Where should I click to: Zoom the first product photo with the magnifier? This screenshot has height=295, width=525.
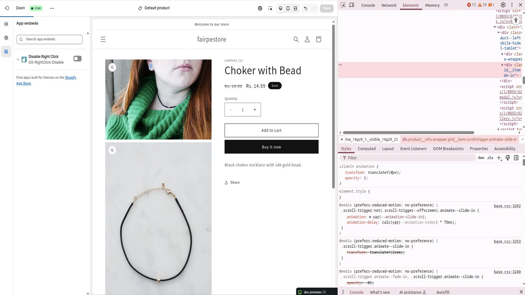pos(112,67)
